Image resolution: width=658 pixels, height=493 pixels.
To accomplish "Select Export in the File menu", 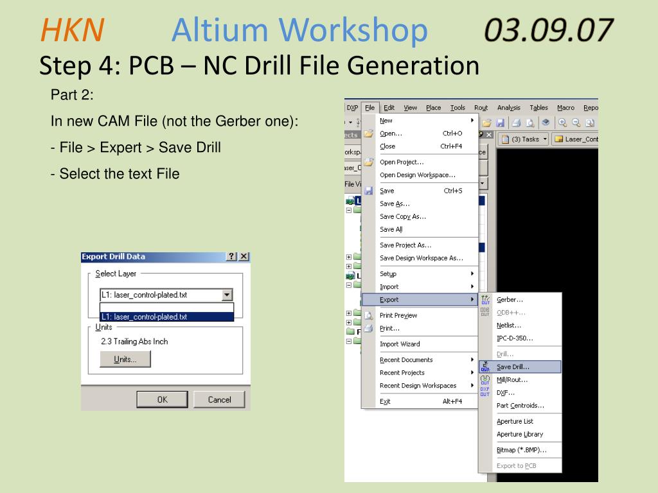I will point(420,299).
